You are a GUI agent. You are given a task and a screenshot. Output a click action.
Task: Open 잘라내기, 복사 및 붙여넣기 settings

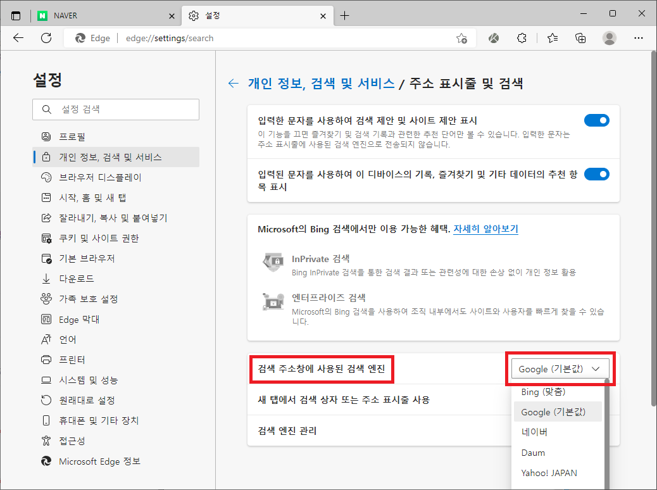pos(116,218)
